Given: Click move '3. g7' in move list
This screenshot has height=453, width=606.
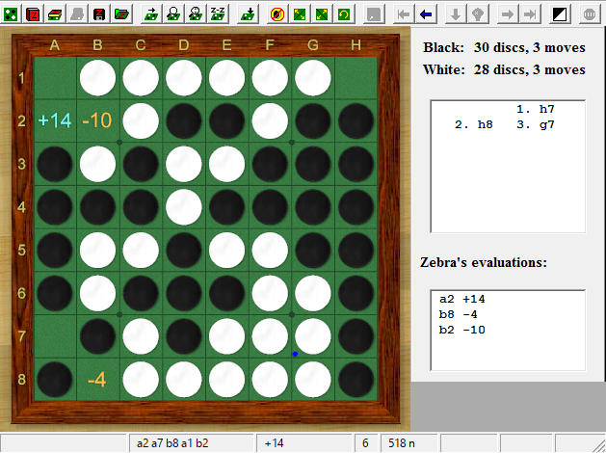Looking at the screenshot, I should point(536,124).
